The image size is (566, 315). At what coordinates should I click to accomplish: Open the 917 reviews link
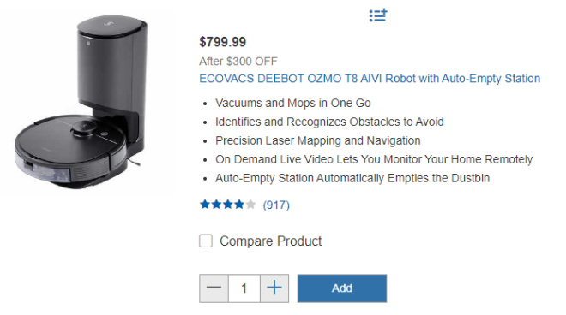[x=276, y=205]
